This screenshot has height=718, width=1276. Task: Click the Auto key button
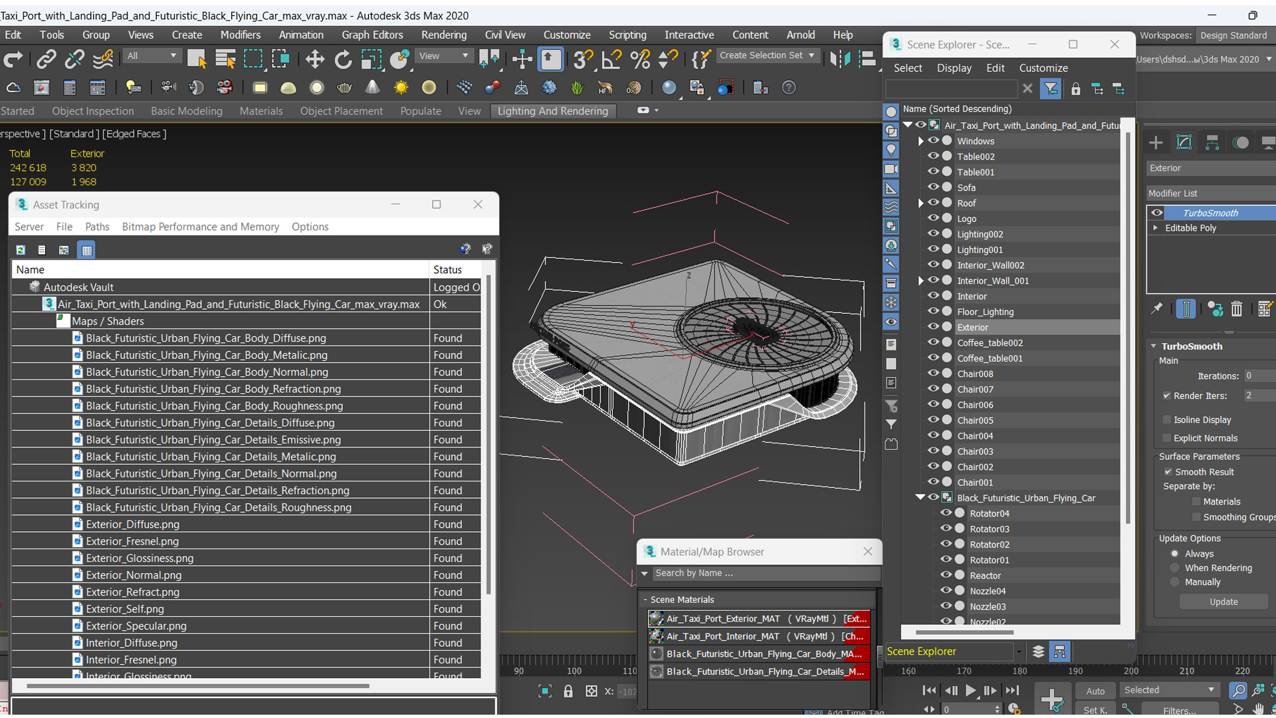pyautogui.click(x=1095, y=691)
